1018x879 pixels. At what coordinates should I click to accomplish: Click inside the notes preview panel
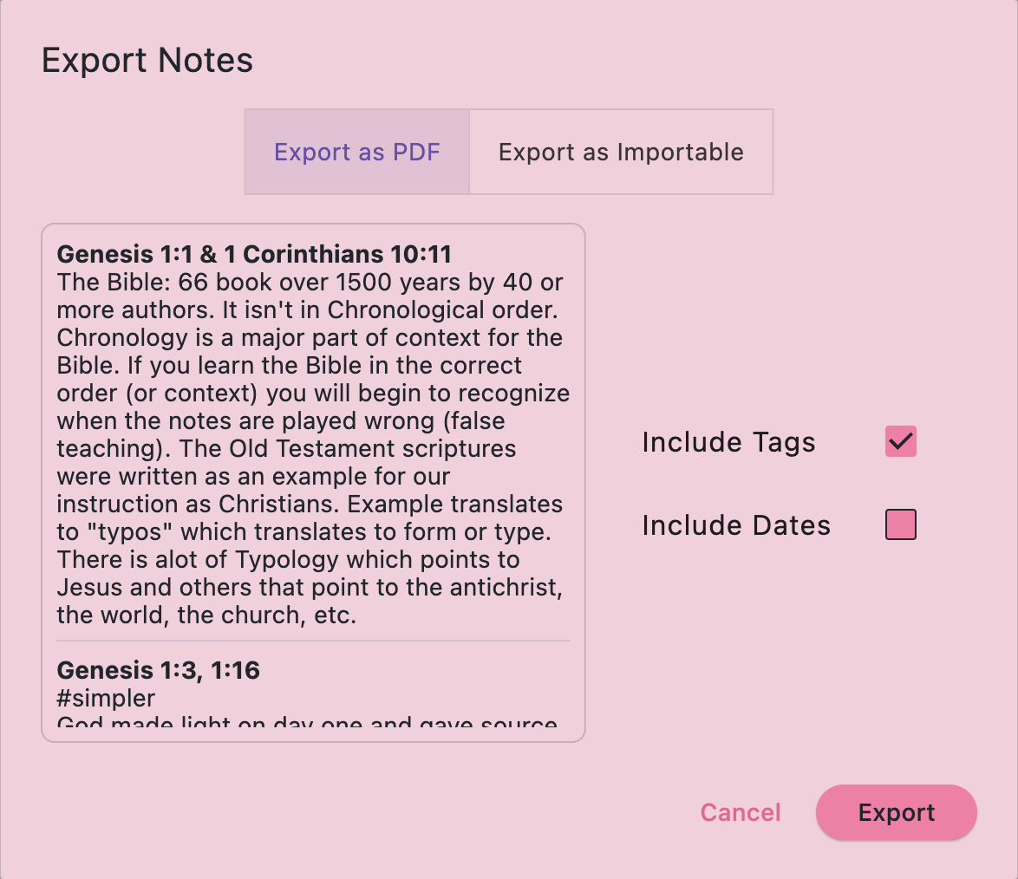313,477
